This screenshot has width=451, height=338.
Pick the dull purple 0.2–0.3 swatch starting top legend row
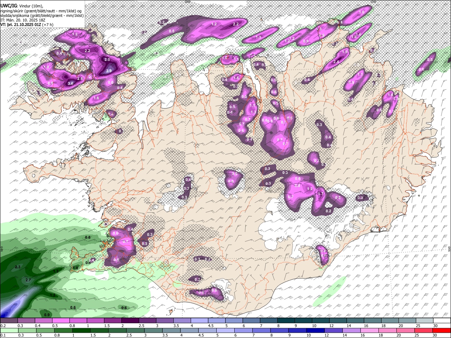point(9,321)
